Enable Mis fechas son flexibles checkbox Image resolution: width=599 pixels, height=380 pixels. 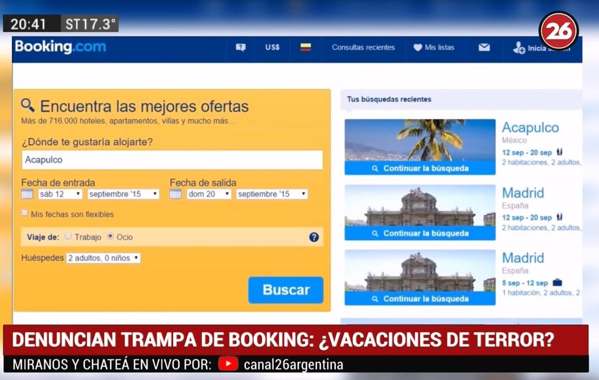(x=24, y=213)
